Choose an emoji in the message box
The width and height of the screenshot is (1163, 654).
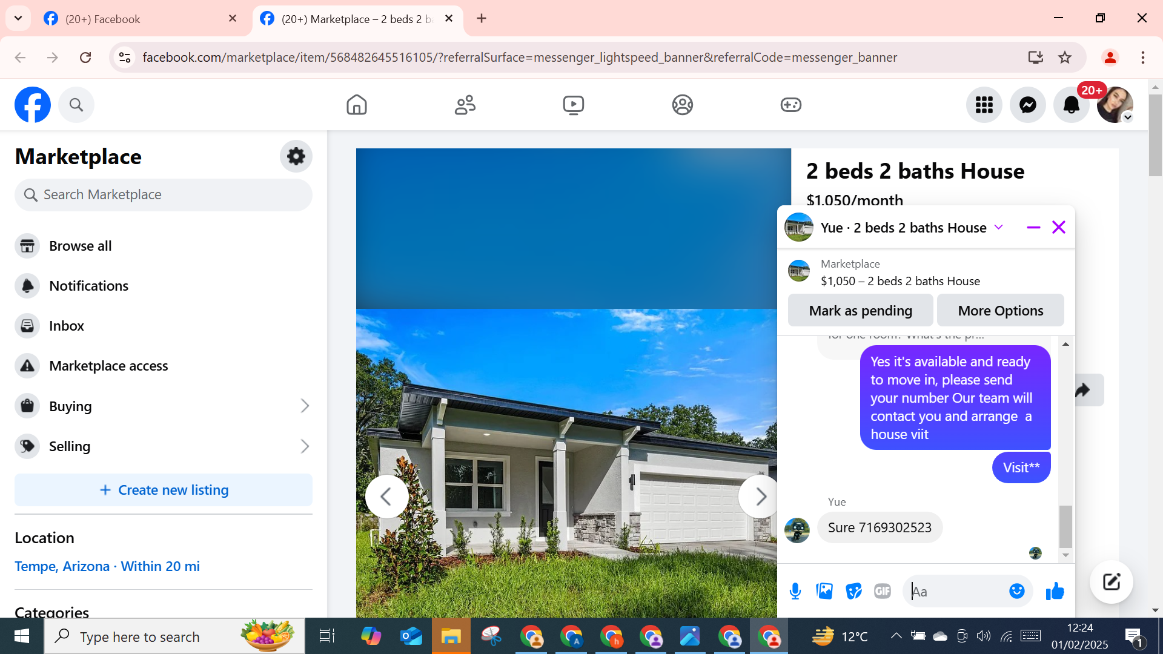(1016, 591)
